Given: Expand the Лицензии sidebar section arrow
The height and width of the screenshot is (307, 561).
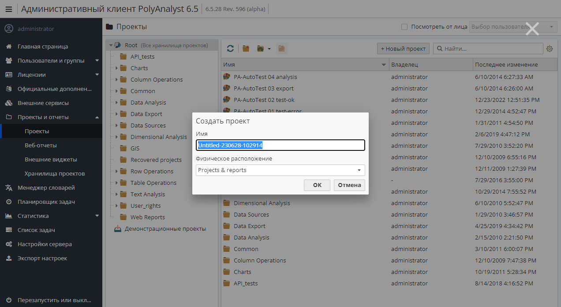Looking at the screenshot, I should coord(97,75).
